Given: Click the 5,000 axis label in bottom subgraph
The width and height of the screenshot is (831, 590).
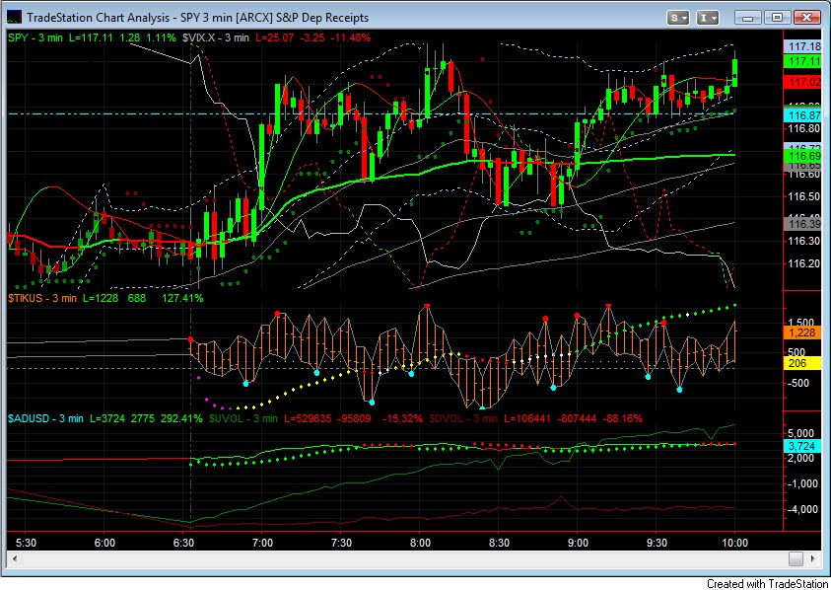Looking at the screenshot, I should click(800, 433).
